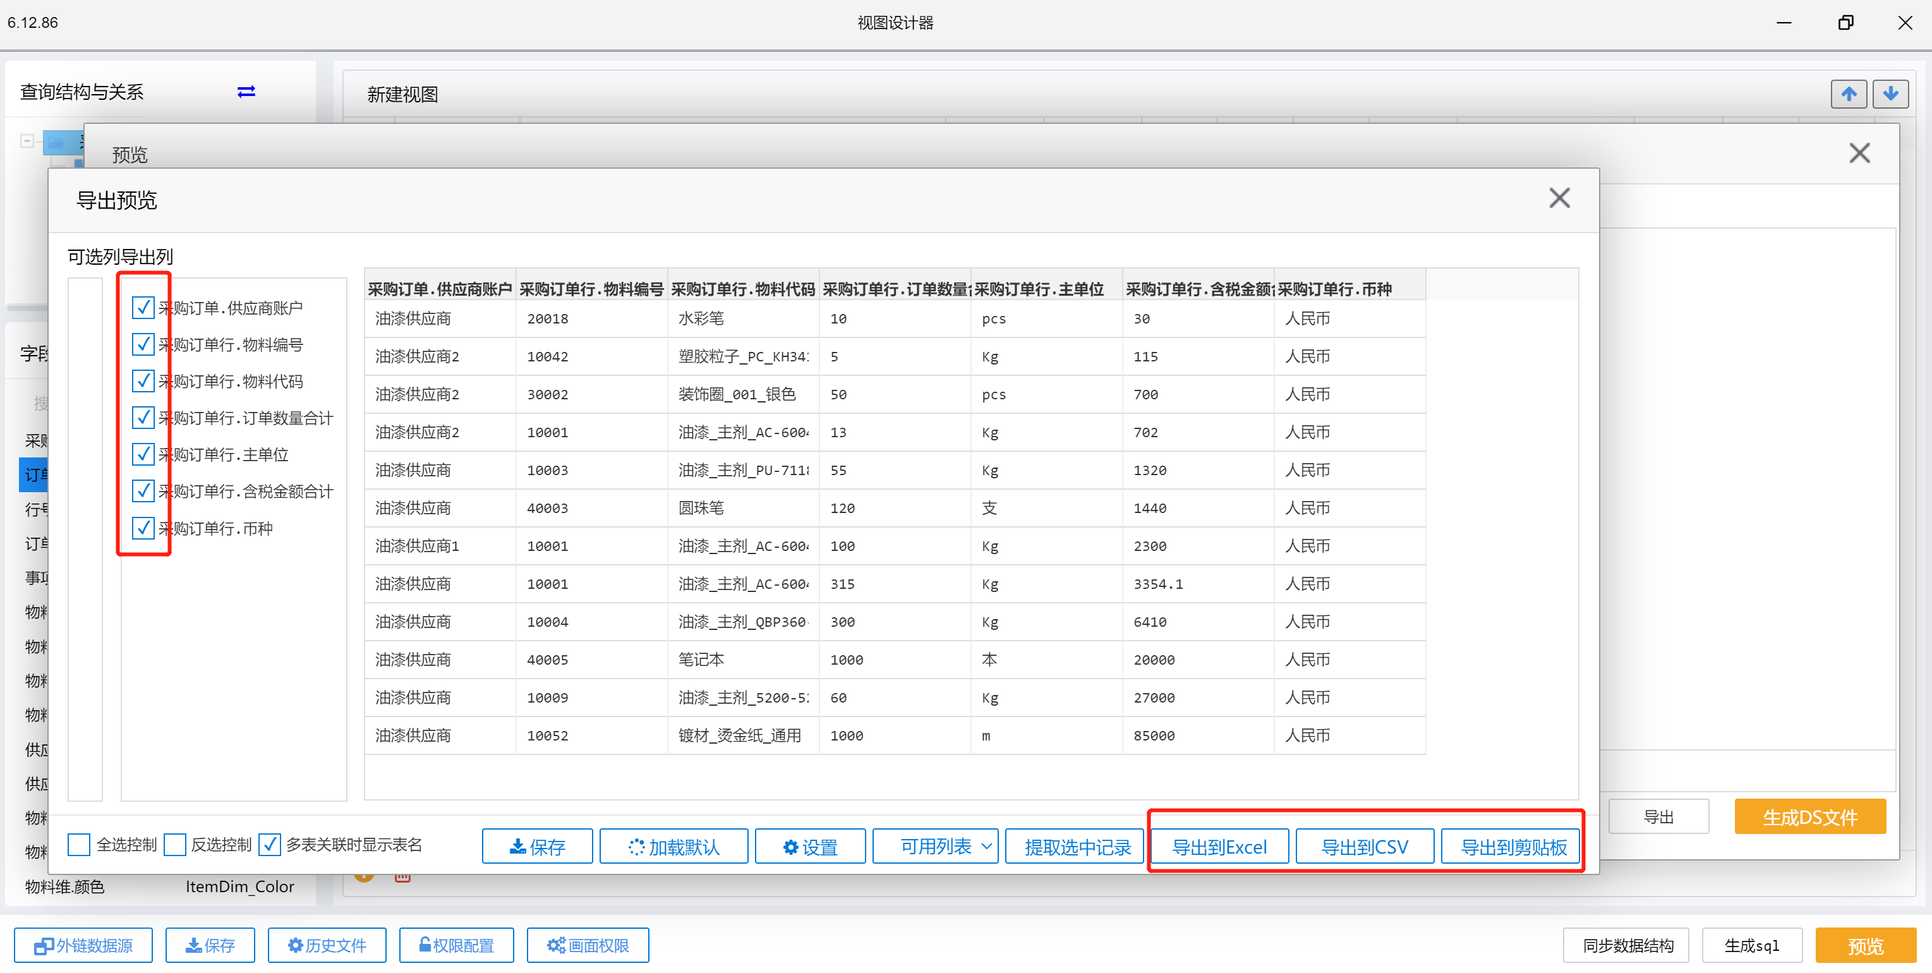Click 提取选中记录 button
This screenshot has width=1932, height=973.
(x=1075, y=847)
